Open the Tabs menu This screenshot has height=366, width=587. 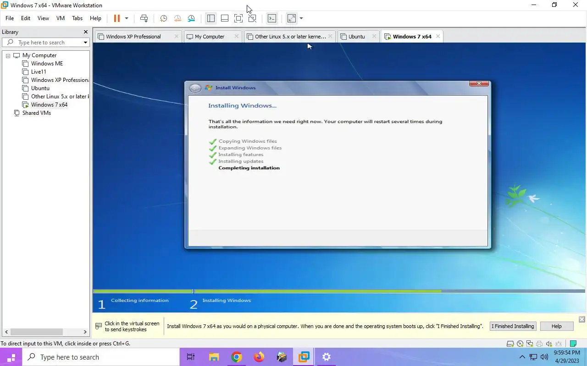(77, 18)
